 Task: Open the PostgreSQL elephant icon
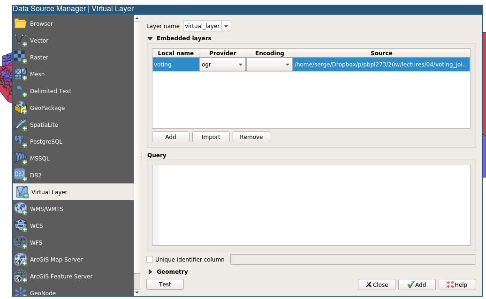pyautogui.click(x=21, y=142)
